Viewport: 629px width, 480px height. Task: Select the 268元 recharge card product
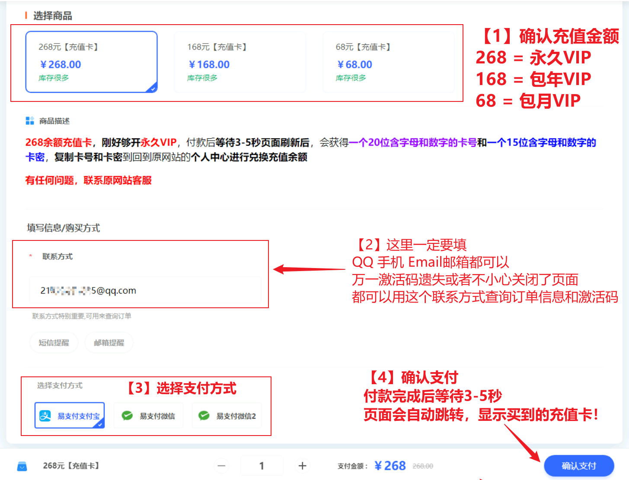coord(91,62)
